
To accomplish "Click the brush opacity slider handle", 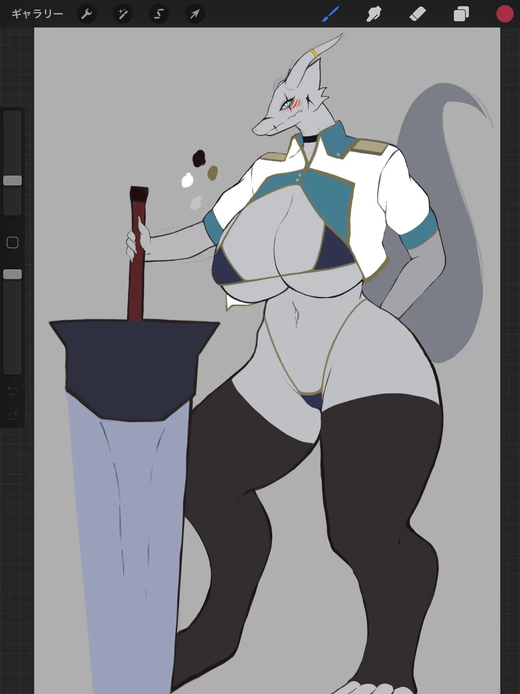I will tap(13, 274).
